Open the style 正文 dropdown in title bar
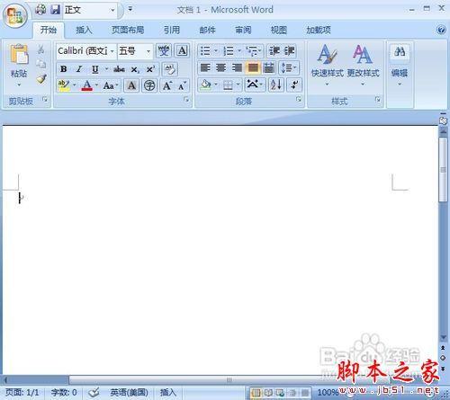Image resolution: width=450 pixels, height=400 pixels. (x=112, y=10)
